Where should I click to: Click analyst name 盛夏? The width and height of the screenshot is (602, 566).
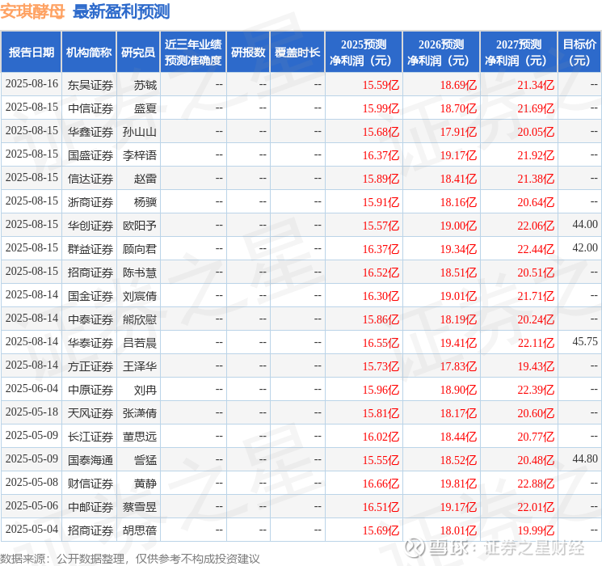click(145, 108)
